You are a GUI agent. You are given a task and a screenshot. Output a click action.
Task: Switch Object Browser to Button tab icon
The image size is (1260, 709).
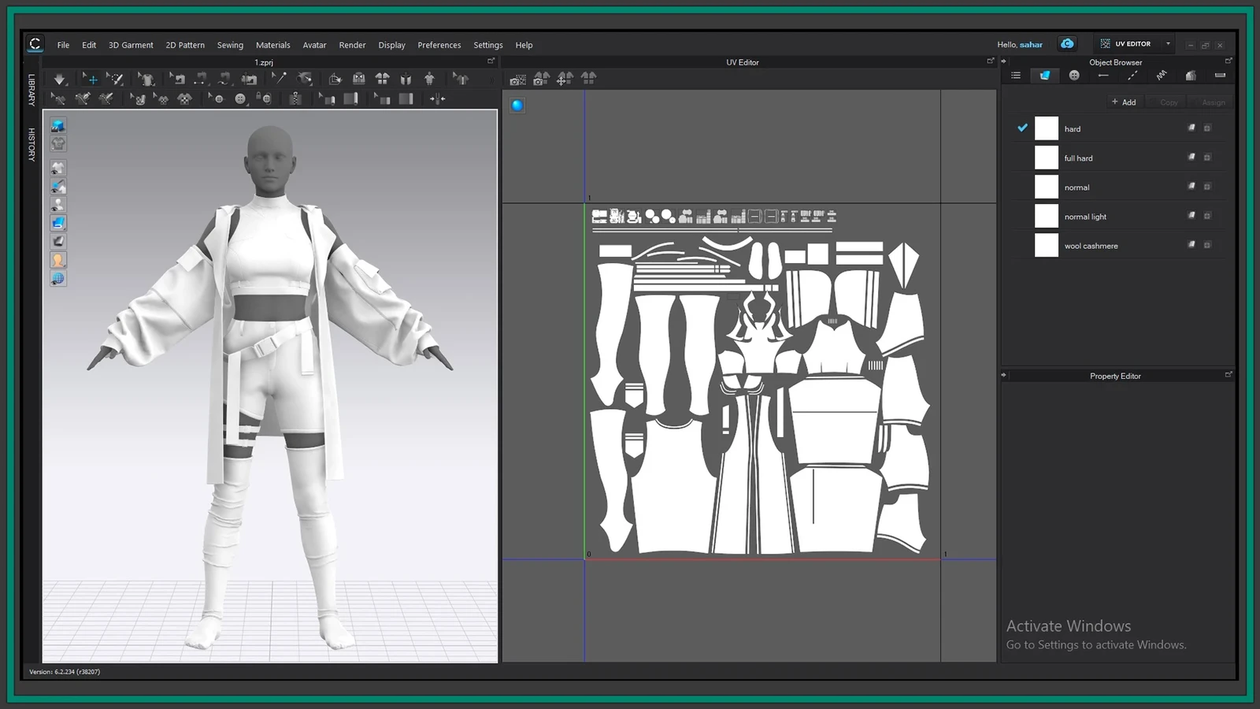point(1074,76)
